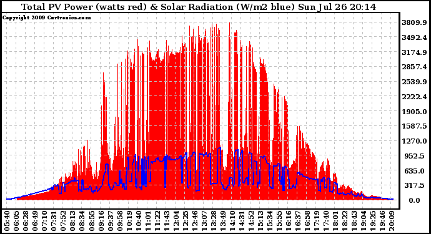The width and height of the screenshot is (431, 234).
Task: Click the 13:07 time label
Action: coord(204,221)
